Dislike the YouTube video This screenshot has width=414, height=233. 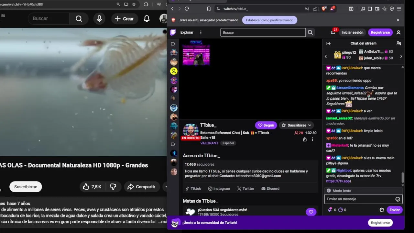[x=113, y=187]
